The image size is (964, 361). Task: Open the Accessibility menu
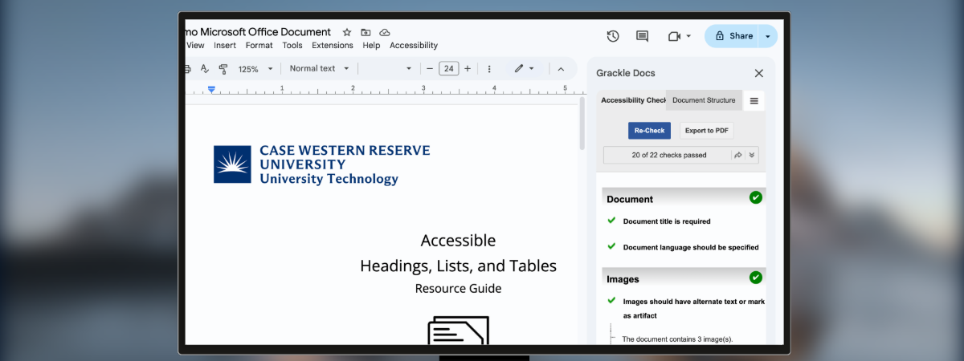pyautogui.click(x=414, y=46)
